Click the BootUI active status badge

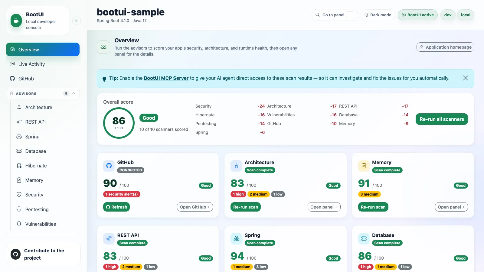coord(417,15)
